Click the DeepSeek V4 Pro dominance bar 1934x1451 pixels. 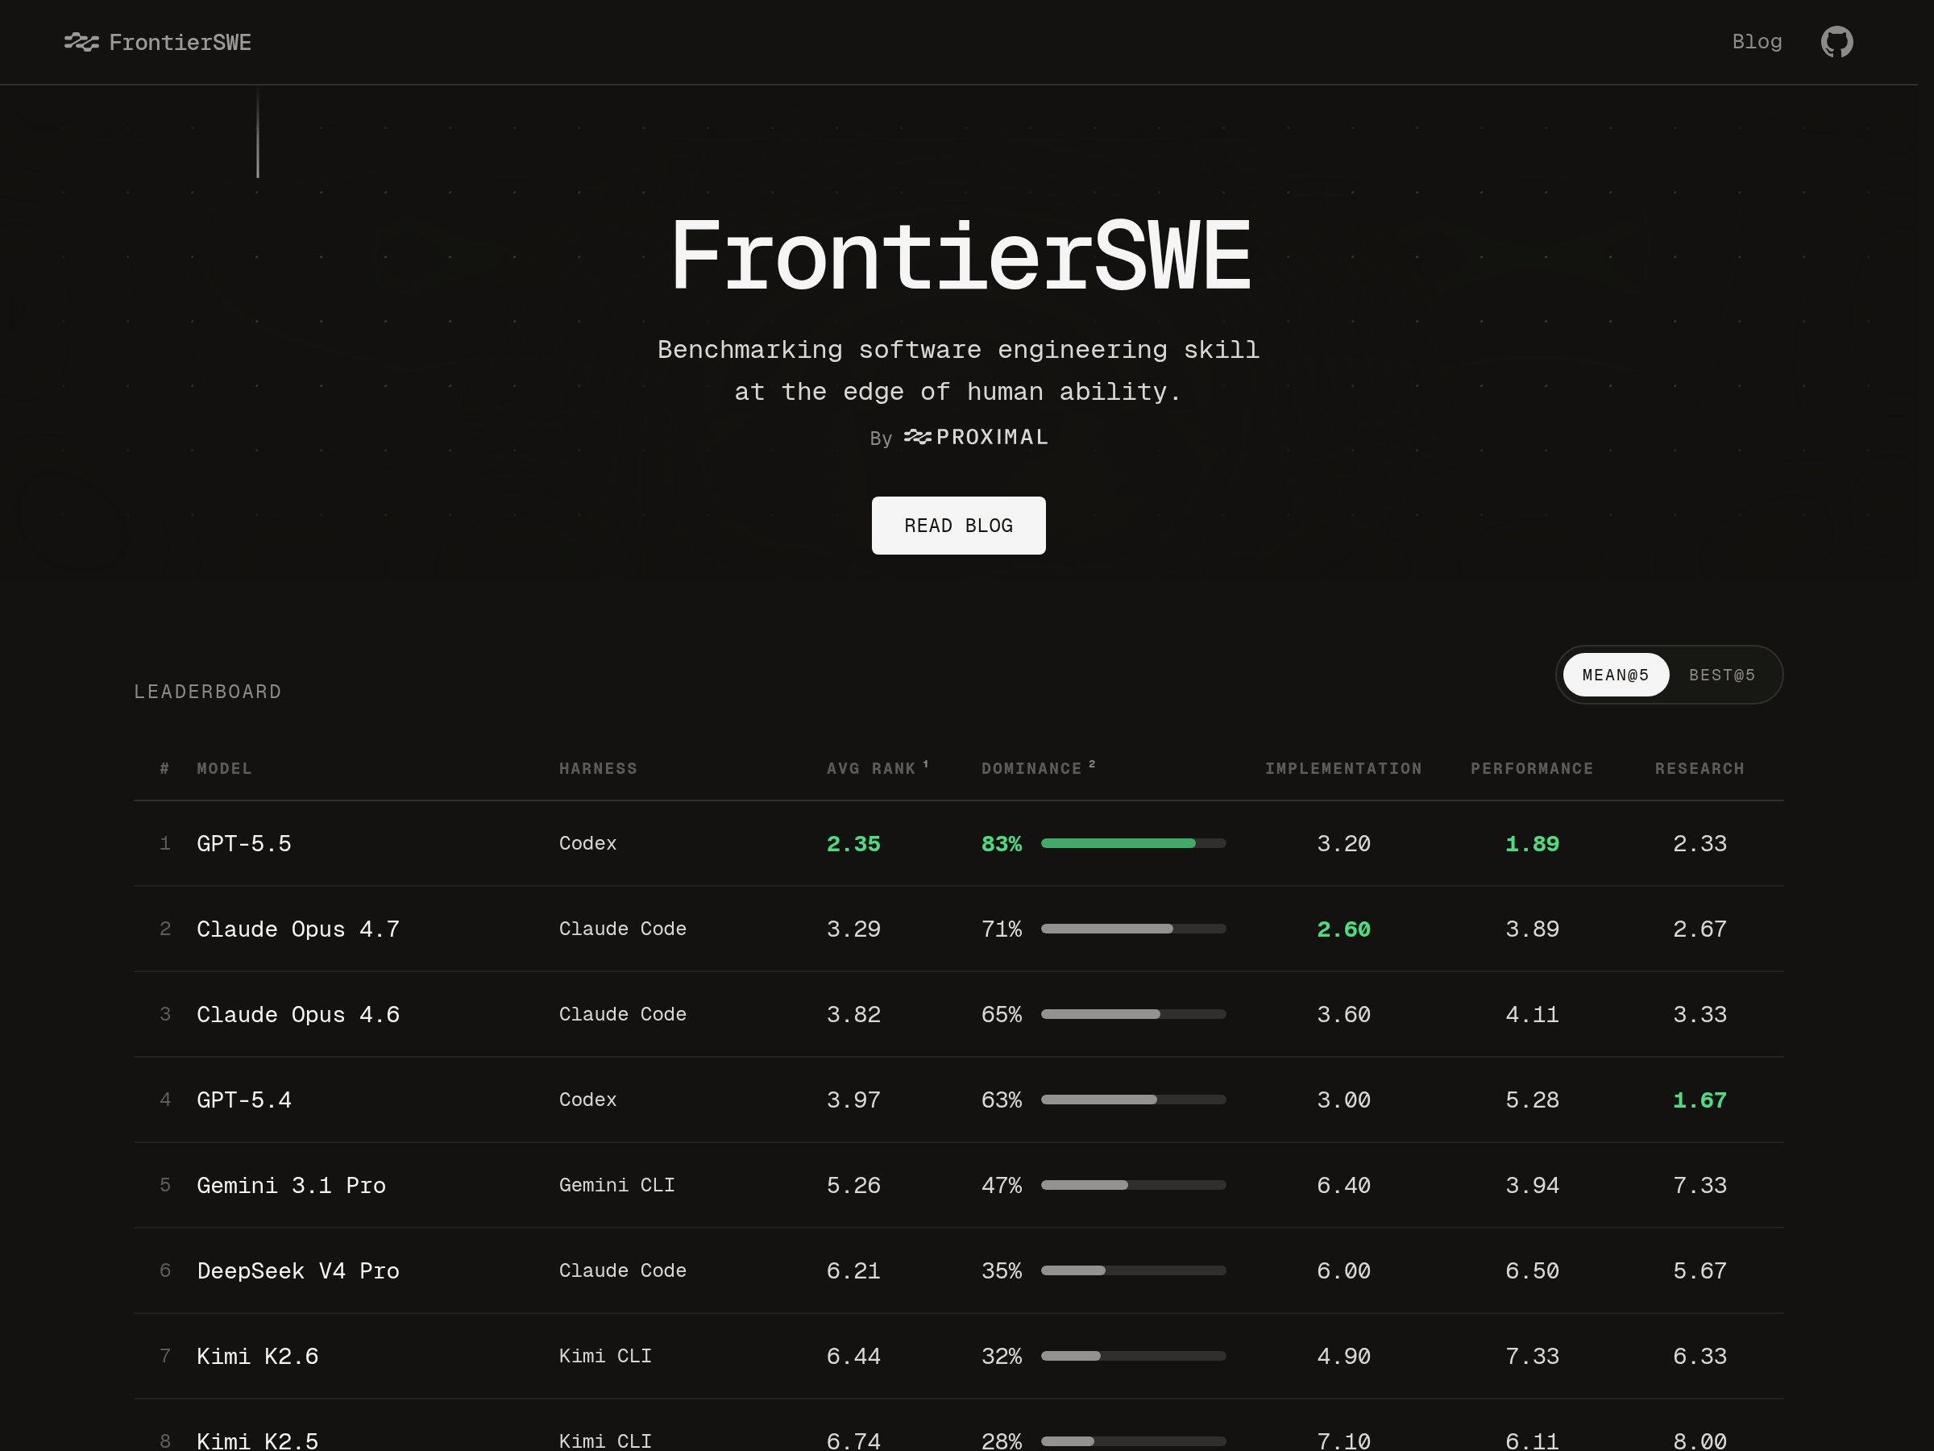tap(1133, 1270)
